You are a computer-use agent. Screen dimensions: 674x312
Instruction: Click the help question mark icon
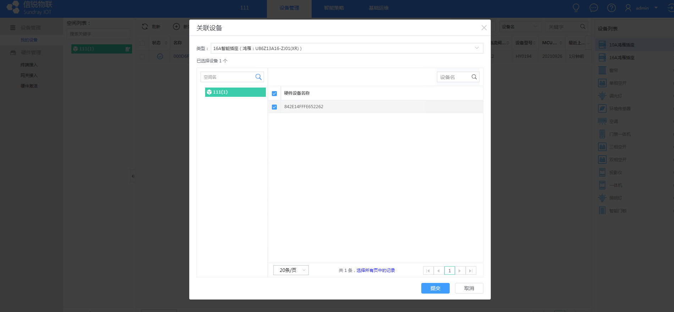(612, 8)
